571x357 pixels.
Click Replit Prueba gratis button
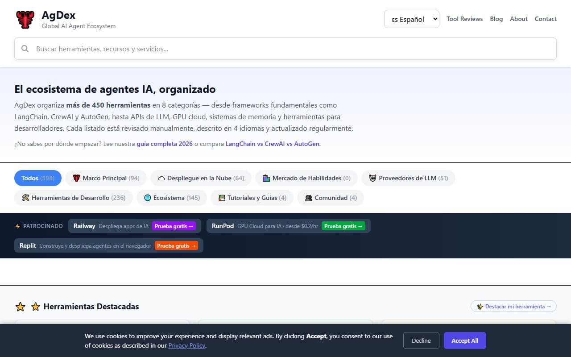(x=176, y=246)
